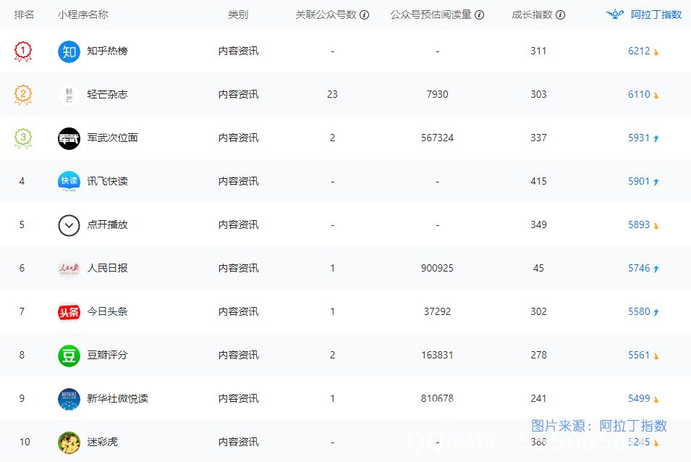Click Aladdin index value 6110
The height and width of the screenshot is (462, 691).
(639, 94)
